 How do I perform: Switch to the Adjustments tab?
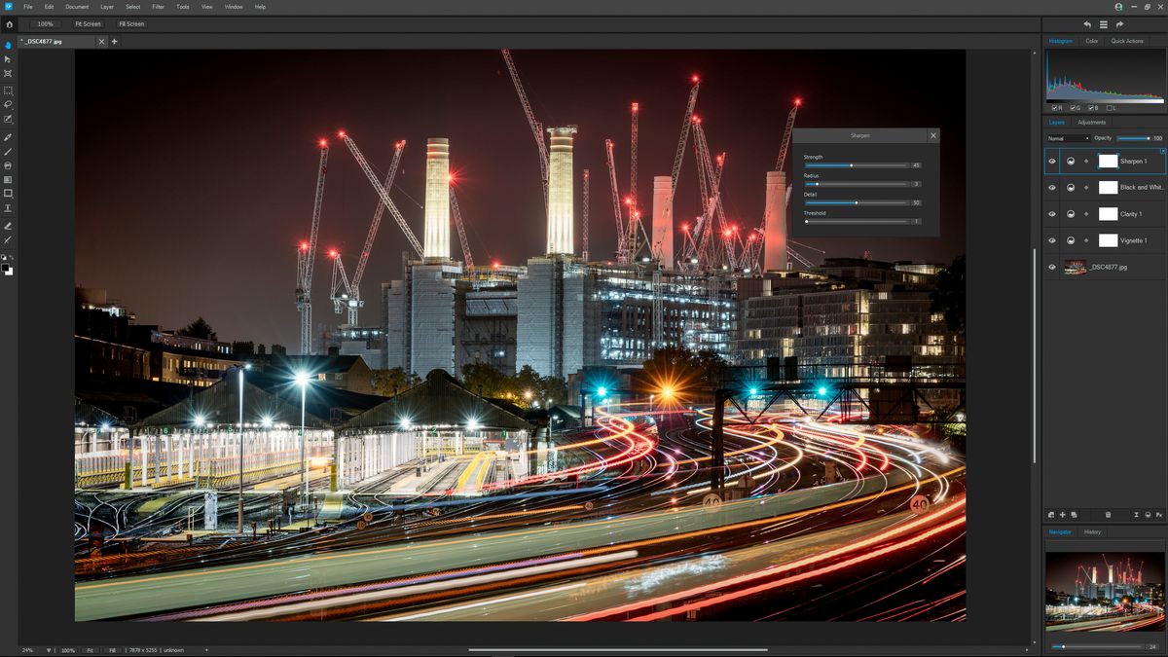point(1092,122)
